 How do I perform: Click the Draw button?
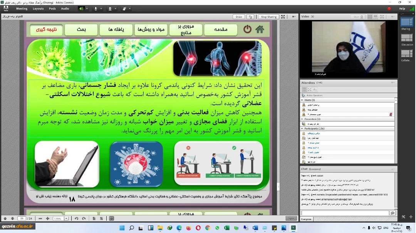coord(239,17)
